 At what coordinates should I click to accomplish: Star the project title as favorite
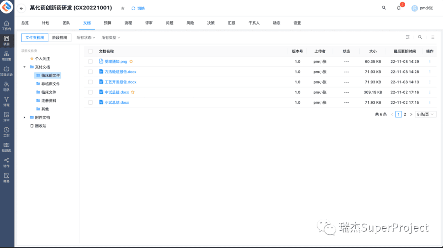[123, 9]
